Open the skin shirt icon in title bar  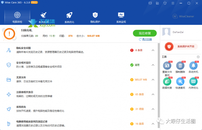click(x=165, y=3)
